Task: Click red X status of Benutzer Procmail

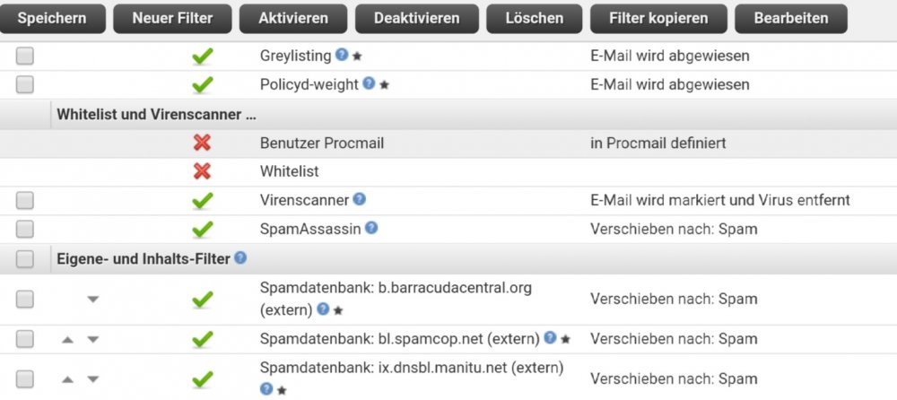Action: point(202,143)
